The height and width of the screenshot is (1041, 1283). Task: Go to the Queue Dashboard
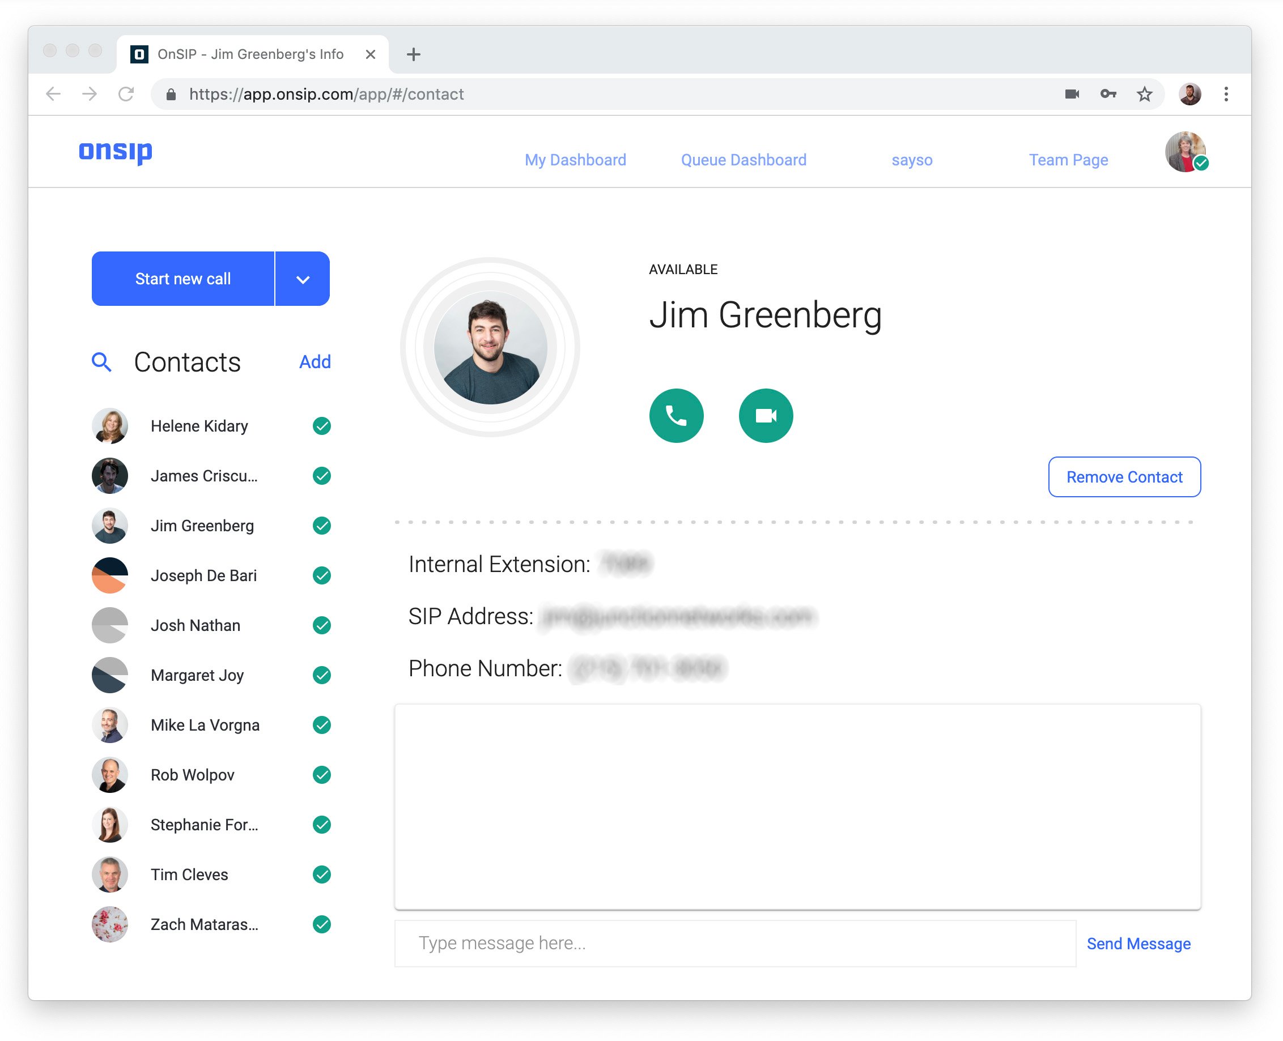pos(744,160)
